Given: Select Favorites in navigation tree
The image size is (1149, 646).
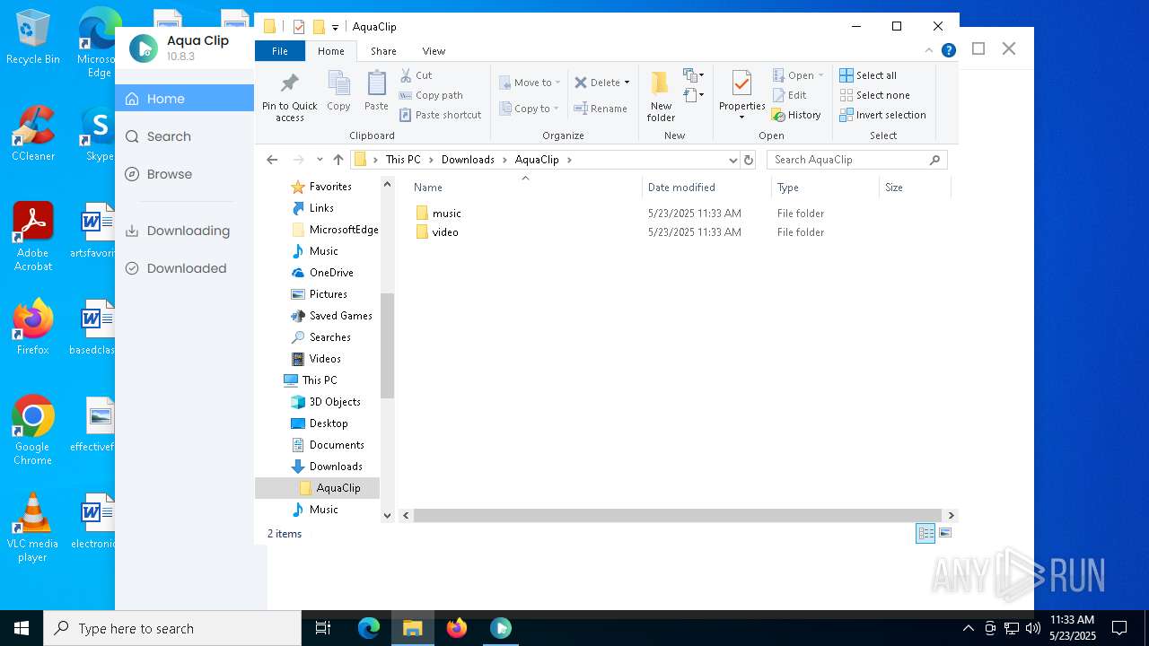Looking at the screenshot, I should point(330,187).
